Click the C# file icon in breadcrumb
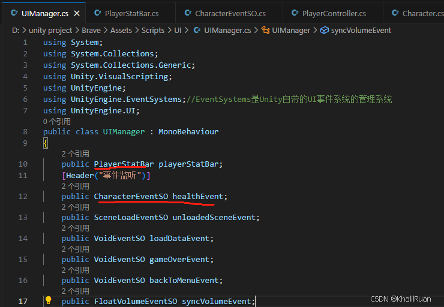Screen dimensions: 444x307 click(197, 30)
